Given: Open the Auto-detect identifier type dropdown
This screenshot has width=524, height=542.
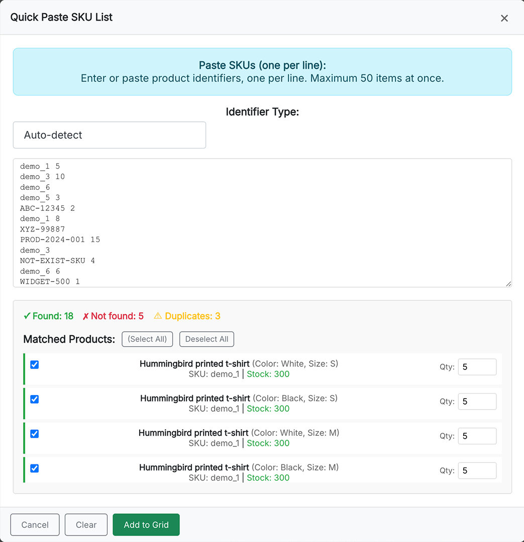Looking at the screenshot, I should pos(110,135).
